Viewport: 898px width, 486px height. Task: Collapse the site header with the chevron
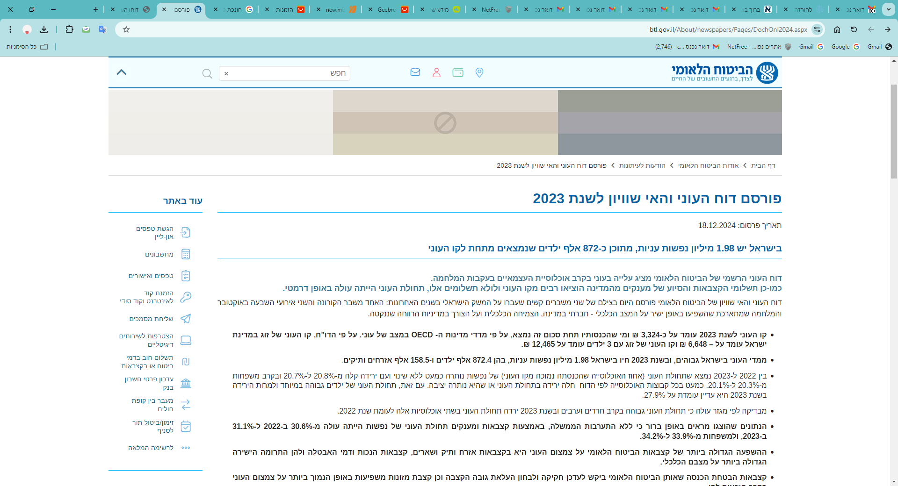122,72
